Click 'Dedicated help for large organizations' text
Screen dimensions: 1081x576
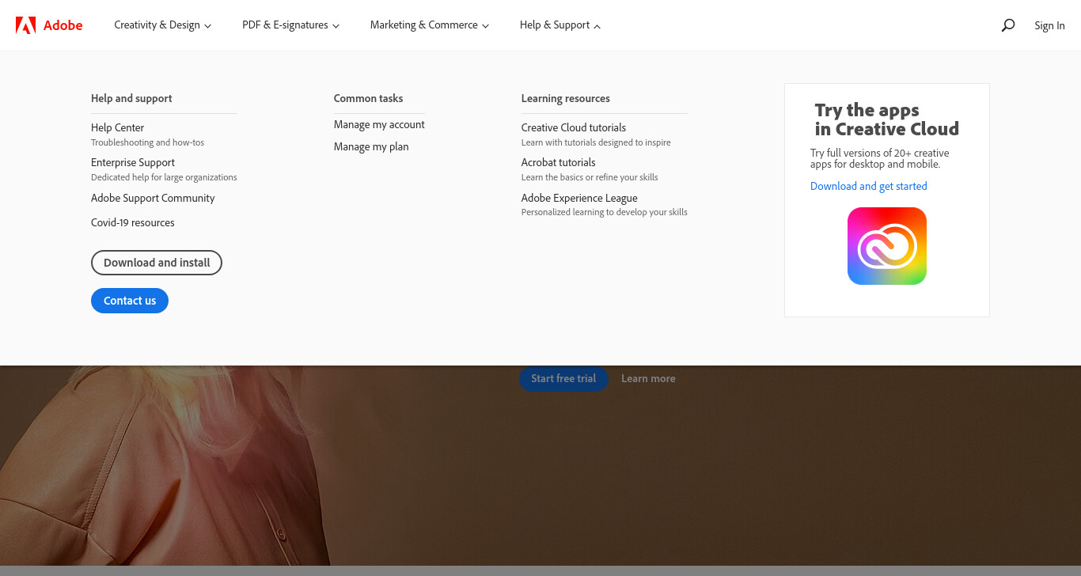[164, 177]
